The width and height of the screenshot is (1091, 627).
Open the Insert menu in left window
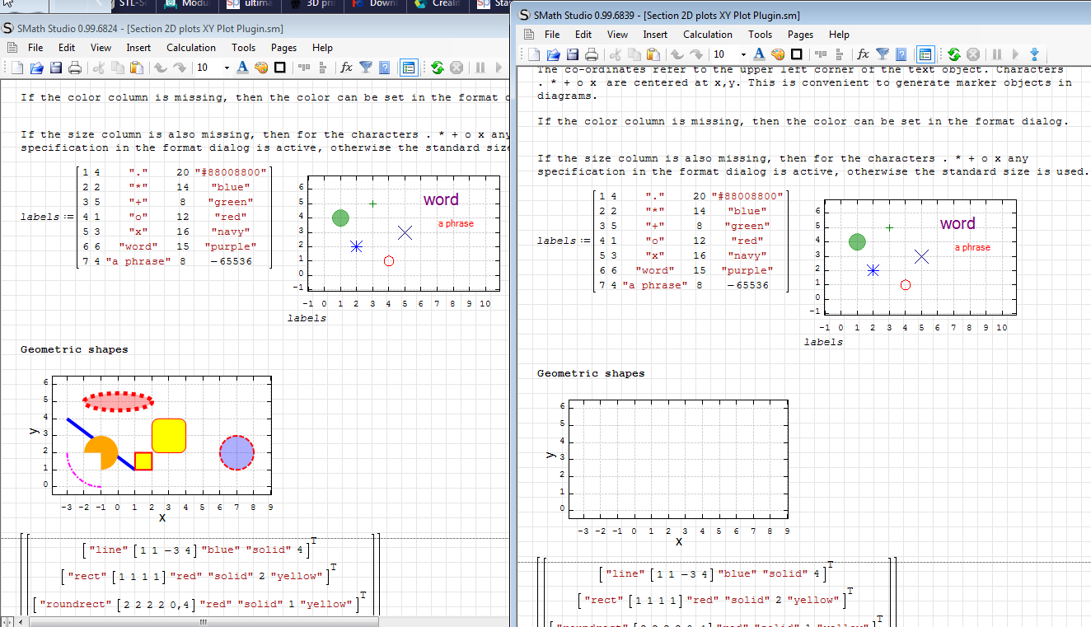[138, 48]
